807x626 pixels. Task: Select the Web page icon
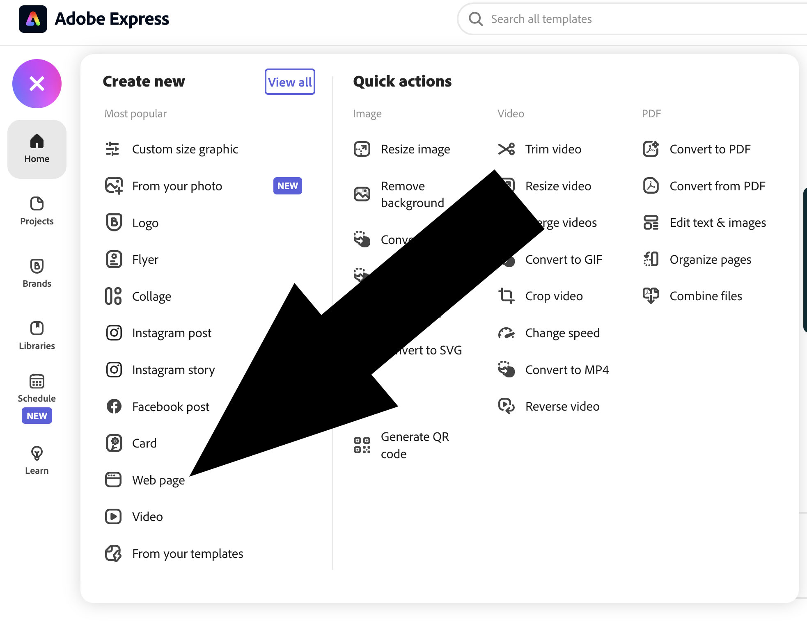pyautogui.click(x=113, y=480)
